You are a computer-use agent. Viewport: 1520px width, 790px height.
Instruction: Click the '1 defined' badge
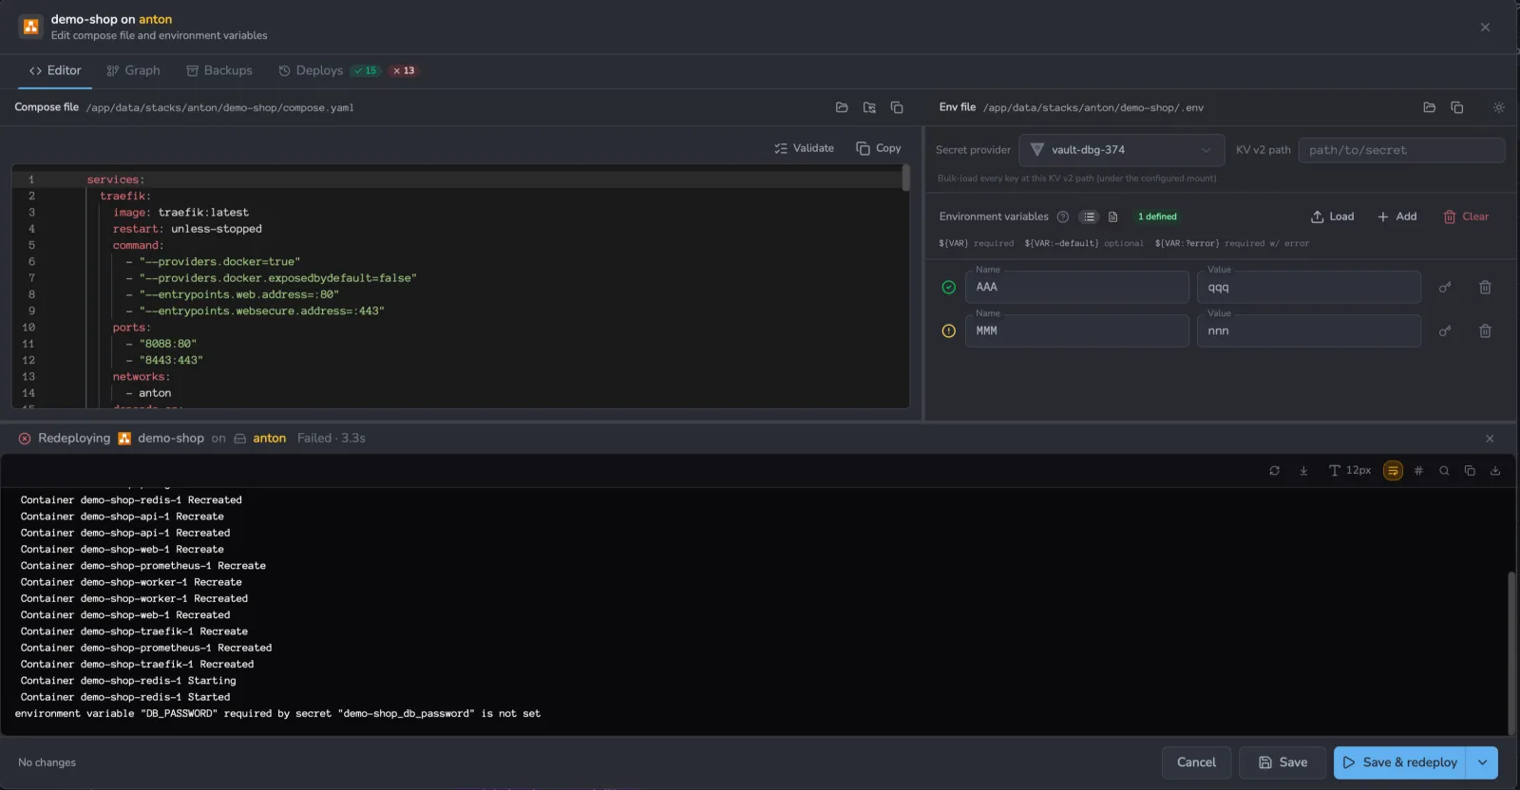pyautogui.click(x=1157, y=216)
